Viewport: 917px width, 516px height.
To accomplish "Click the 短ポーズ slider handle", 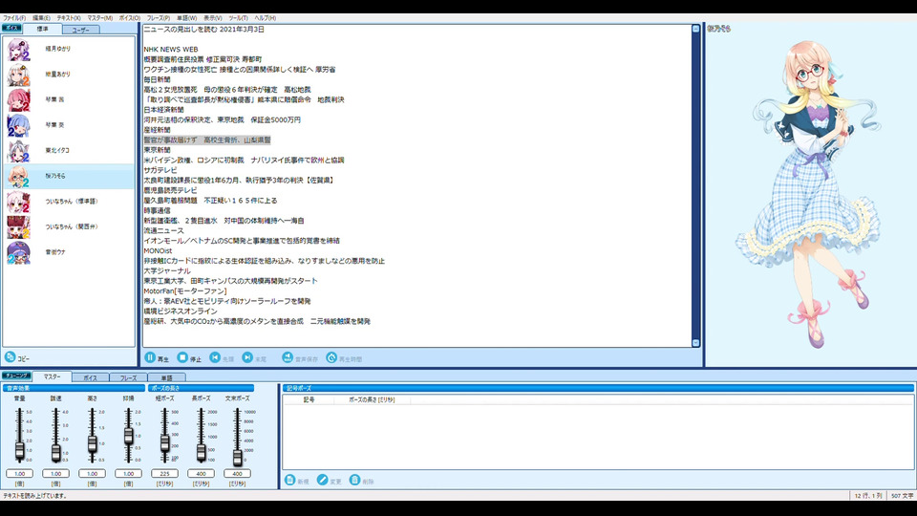I will [x=164, y=442].
